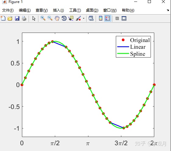Maximize the Figure 1 window
The height and width of the screenshot is (151, 171).
pyautogui.click(x=149, y=2)
